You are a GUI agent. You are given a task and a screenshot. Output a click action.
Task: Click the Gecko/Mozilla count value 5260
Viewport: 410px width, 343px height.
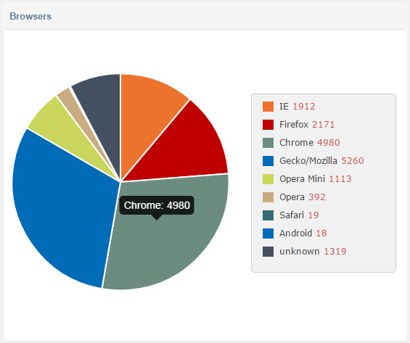[353, 161]
